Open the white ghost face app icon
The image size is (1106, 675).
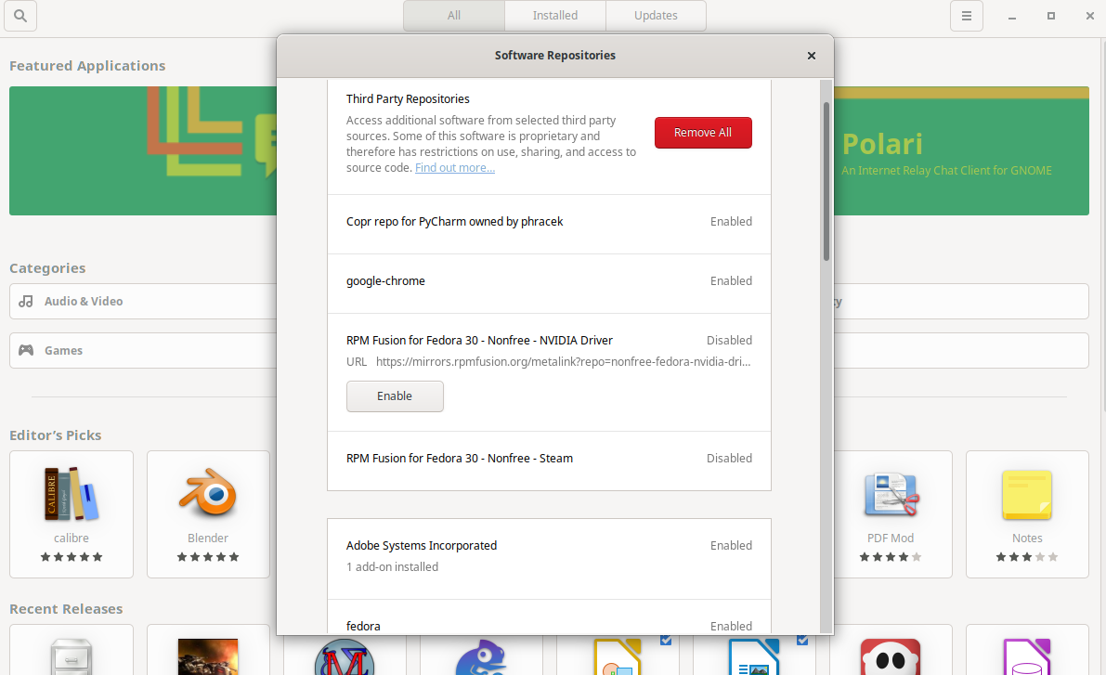click(891, 656)
